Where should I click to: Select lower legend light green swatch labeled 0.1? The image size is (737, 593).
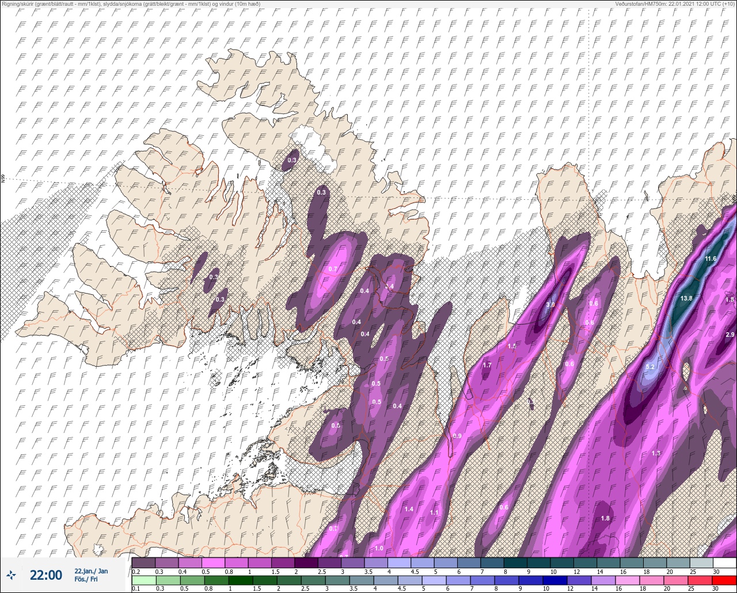143,579
